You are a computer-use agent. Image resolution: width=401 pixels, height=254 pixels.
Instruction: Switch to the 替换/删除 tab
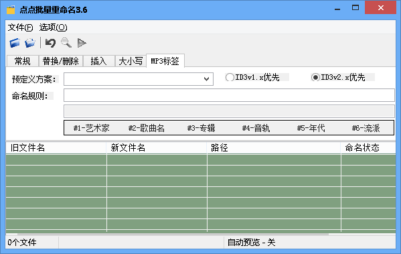pyautogui.click(x=61, y=61)
